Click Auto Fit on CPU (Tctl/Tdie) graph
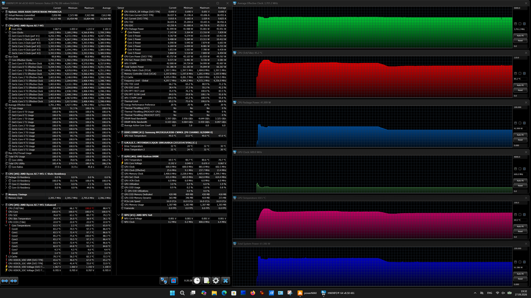The height and width of the screenshot is (298, 531). tap(520, 85)
